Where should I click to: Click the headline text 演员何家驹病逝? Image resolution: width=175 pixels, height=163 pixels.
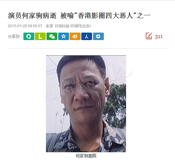tap(32, 16)
